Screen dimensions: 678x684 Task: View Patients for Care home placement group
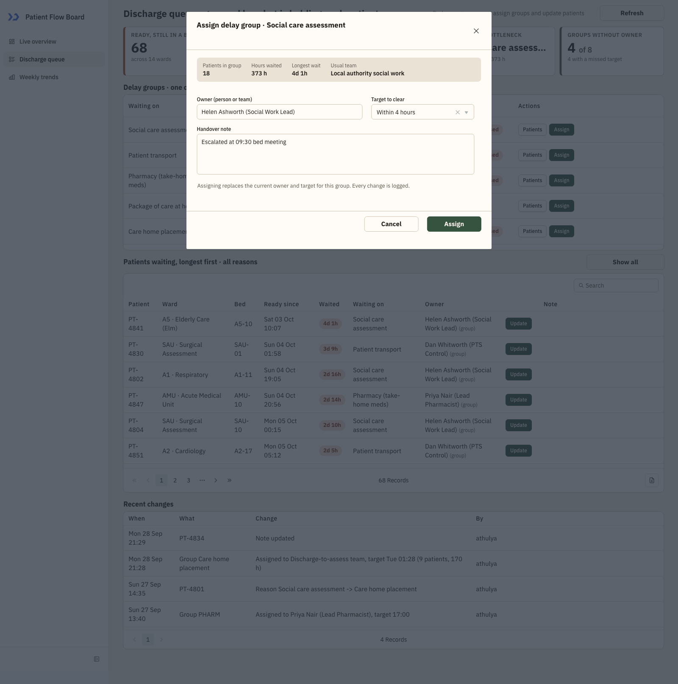(x=532, y=231)
